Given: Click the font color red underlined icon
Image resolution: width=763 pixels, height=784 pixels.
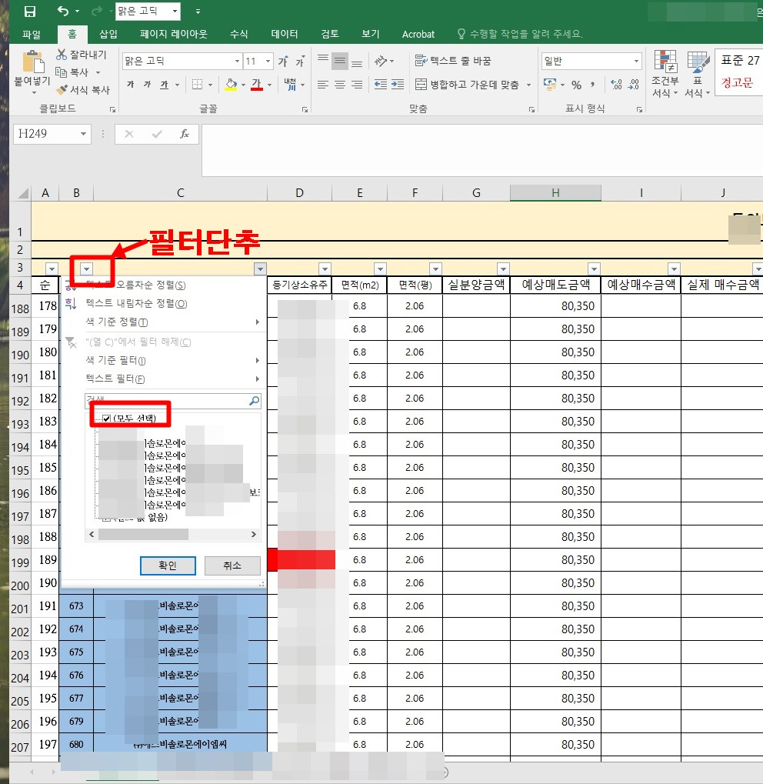Looking at the screenshot, I should (257, 84).
